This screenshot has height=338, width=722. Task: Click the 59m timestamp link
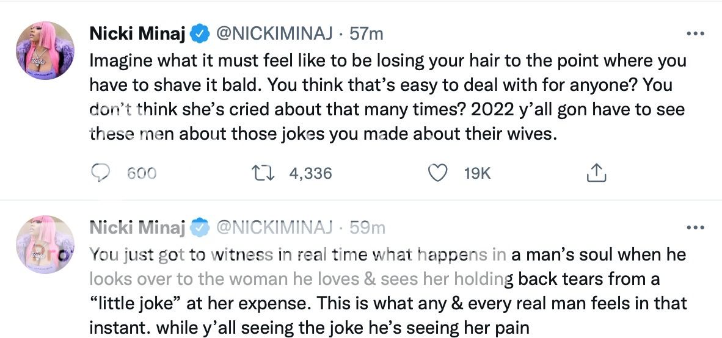click(366, 228)
